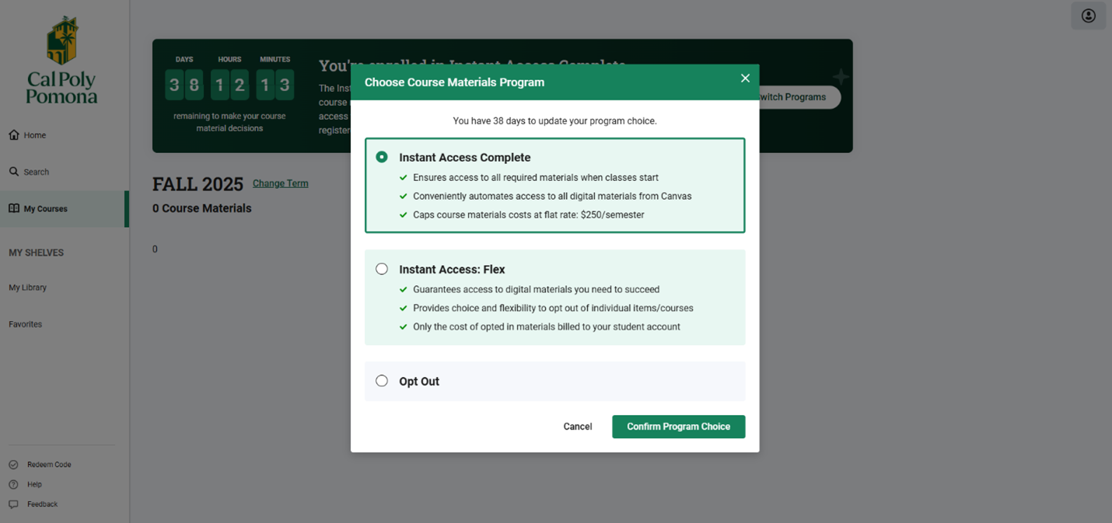Expand the MY SHELVES section
Image resolution: width=1112 pixels, height=523 pixels.
pos(36,252)
